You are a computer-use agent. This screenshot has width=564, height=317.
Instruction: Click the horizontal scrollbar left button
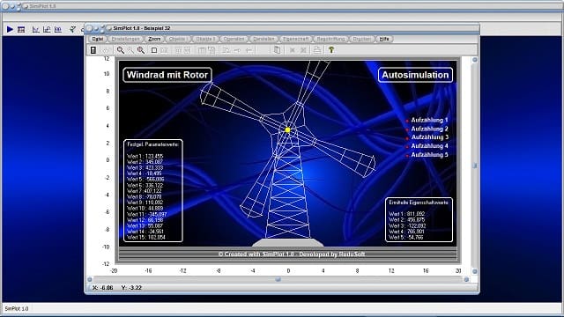click(x=90, y=279)
